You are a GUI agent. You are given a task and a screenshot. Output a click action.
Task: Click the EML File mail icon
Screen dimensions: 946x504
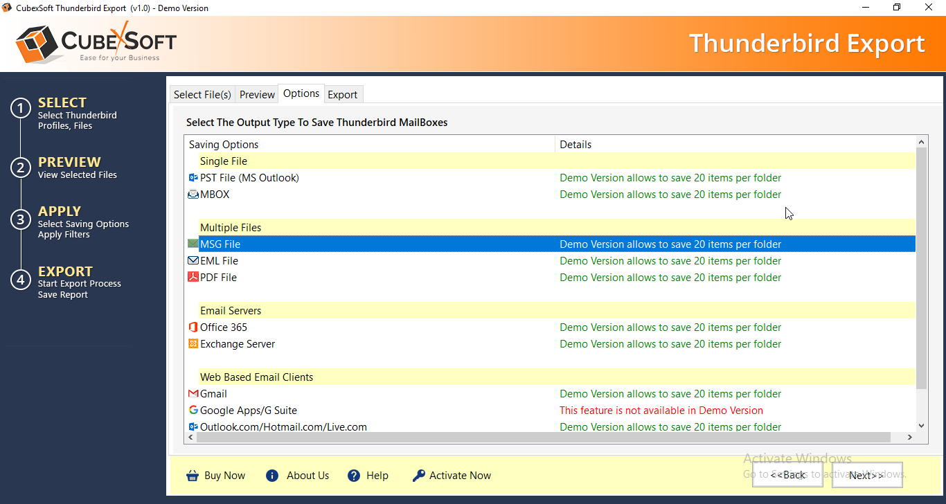(x=193, y=261)
